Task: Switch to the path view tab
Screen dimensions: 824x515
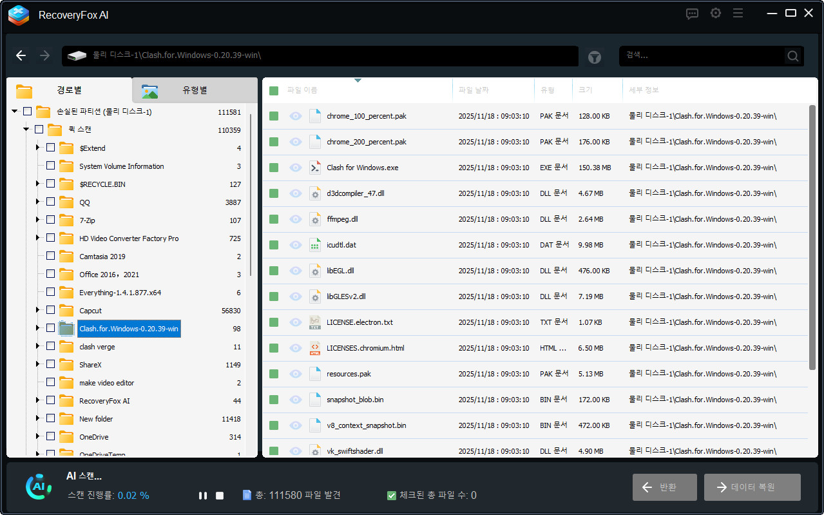Action: (69, 90)
